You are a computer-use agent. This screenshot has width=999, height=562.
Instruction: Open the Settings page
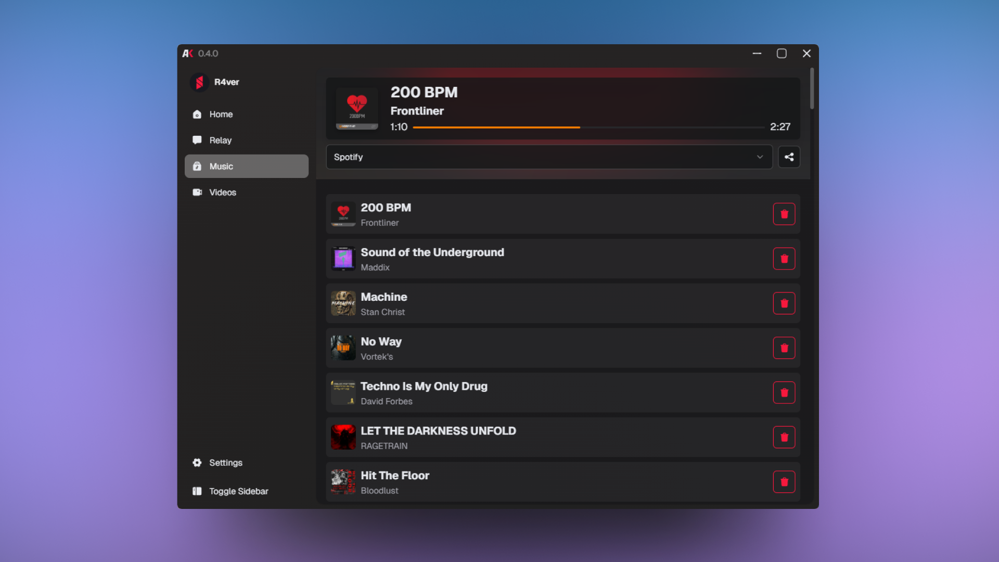pos(225,463)
